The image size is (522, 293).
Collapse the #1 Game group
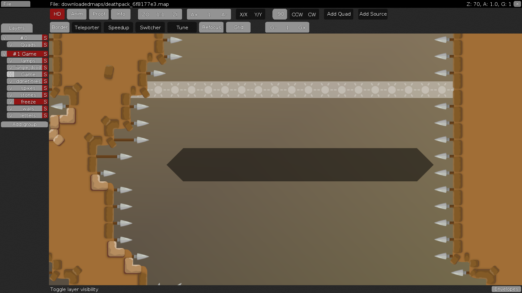(4, 54)
